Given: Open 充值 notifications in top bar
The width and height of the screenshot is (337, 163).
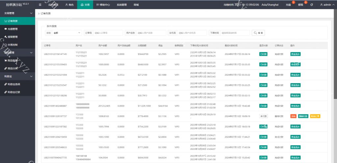Looking at the screenshot, I should [288, 5].
